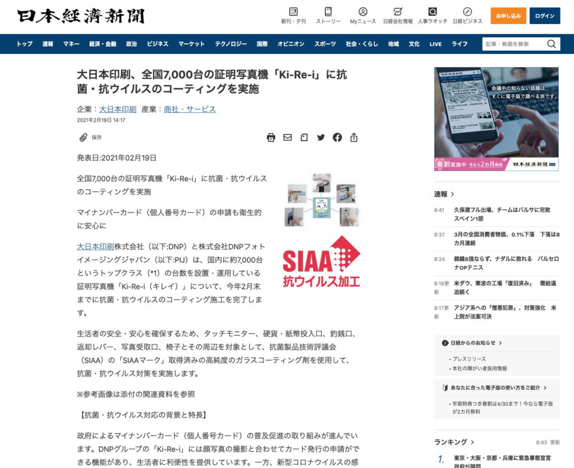Open the マーケット navigation item
Viewport: 574px width, 468px height.
click(191, 44)
